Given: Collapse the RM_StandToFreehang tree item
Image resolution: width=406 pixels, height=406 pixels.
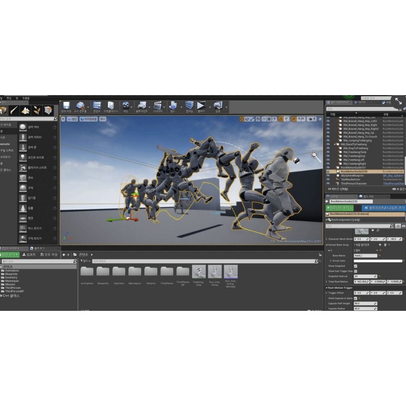Looking at the screenshot, I should tap(335, 144).
